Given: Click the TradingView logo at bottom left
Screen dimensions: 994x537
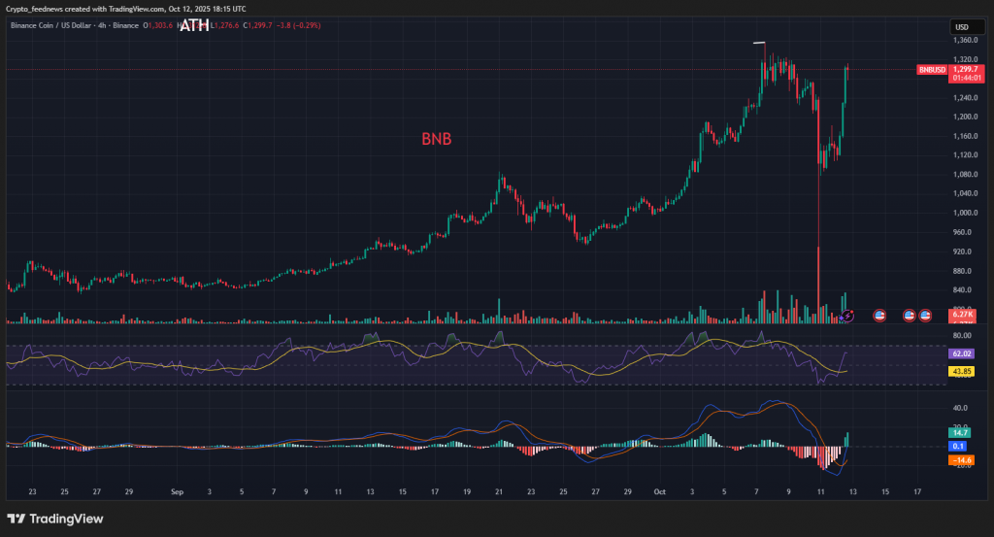Looking at the screenshot, I should [x=55, y=519].
